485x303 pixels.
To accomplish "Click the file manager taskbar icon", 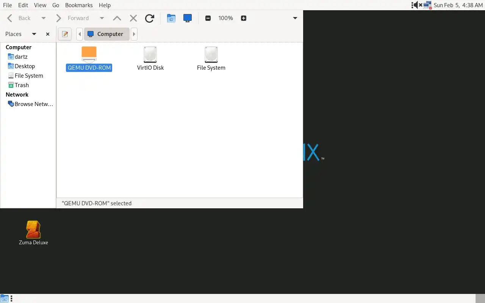I will coord(4,298).
